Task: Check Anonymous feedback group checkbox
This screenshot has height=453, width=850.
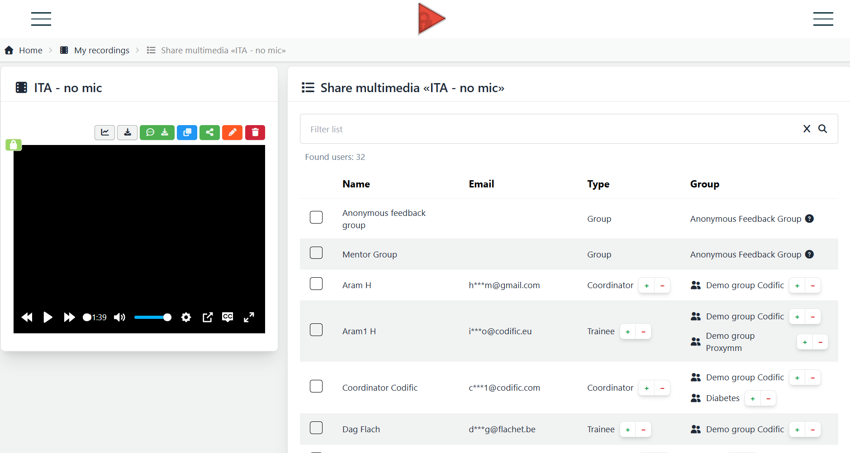Action: pyautogui.click(x=316, y=217)
